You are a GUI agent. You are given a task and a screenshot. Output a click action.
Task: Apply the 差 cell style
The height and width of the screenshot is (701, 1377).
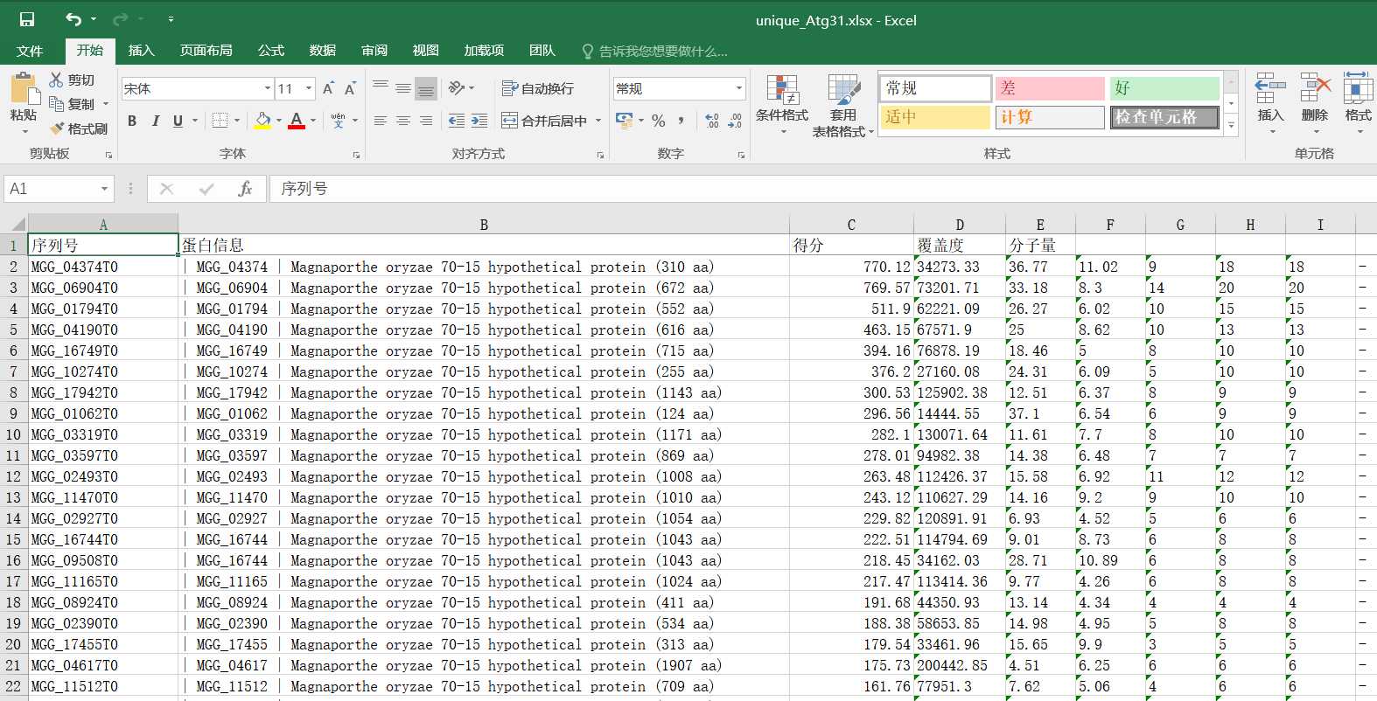pyautogui.click(x=1051, y=88)
